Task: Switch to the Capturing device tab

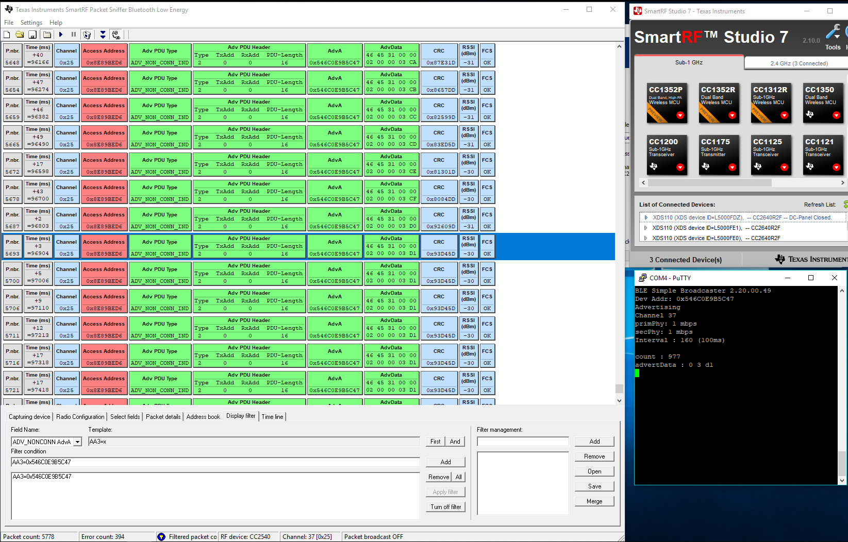Action: pos(29,417)
